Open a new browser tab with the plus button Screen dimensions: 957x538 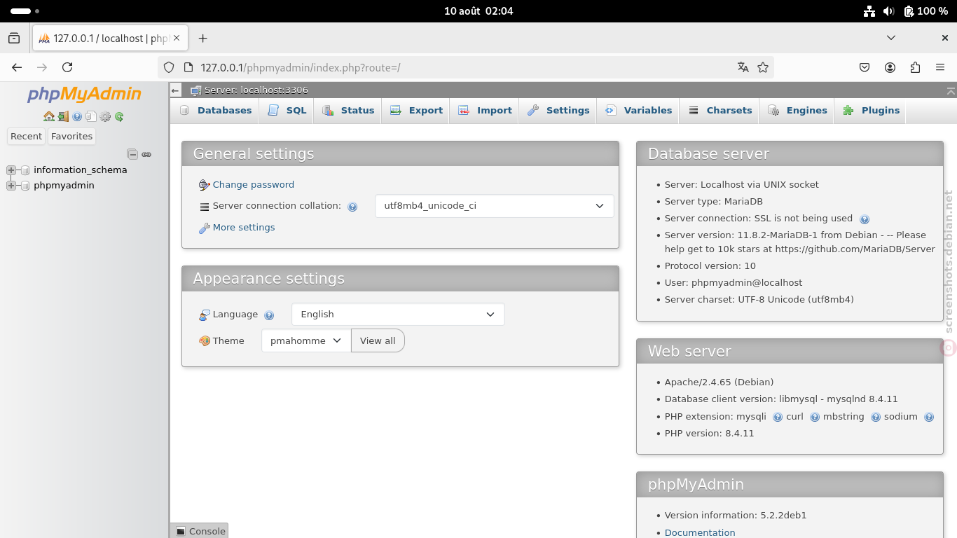point(202,39)
